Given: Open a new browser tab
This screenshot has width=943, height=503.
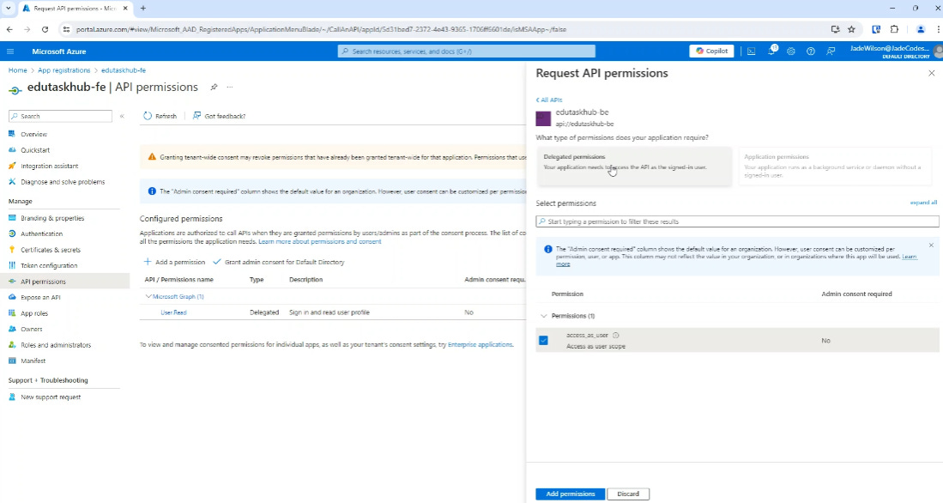Looking at the screenshot, I should 143,9.
